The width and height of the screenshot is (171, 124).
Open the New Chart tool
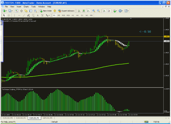click(4, 11)
